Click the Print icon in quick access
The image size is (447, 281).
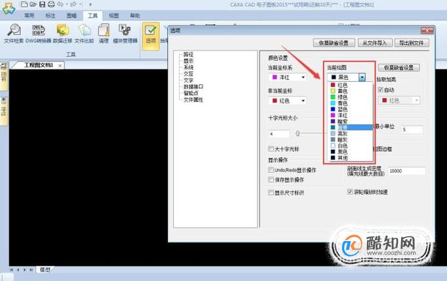tap(51, 5)
